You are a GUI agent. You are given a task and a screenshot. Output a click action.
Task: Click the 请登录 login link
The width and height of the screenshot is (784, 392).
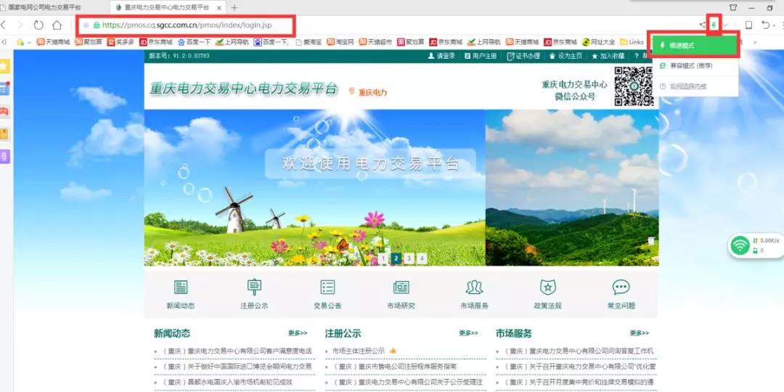441,56
